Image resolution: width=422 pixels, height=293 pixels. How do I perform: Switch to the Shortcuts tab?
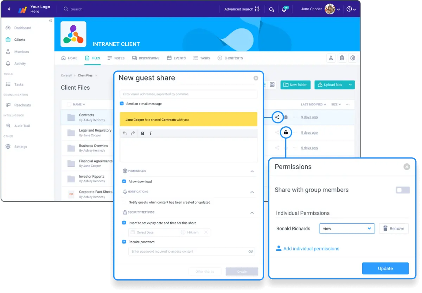pos(230,58)
